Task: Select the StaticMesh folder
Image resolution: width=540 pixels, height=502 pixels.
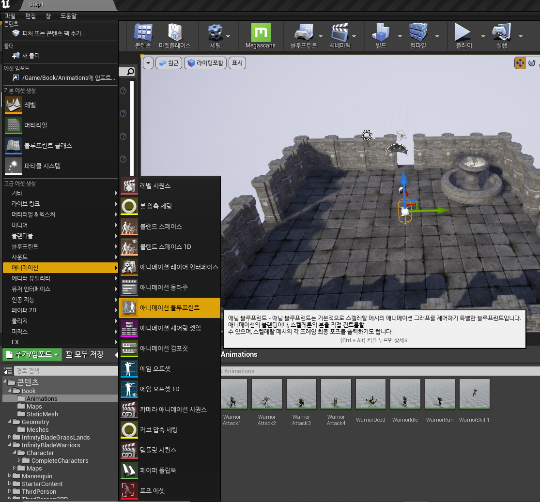Action: (x=42, y=414)
